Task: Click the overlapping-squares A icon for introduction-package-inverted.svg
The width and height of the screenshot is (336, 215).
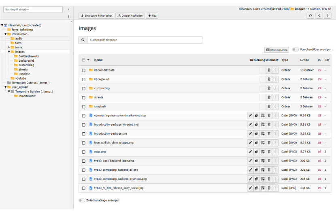Action: tap(257, 125)
